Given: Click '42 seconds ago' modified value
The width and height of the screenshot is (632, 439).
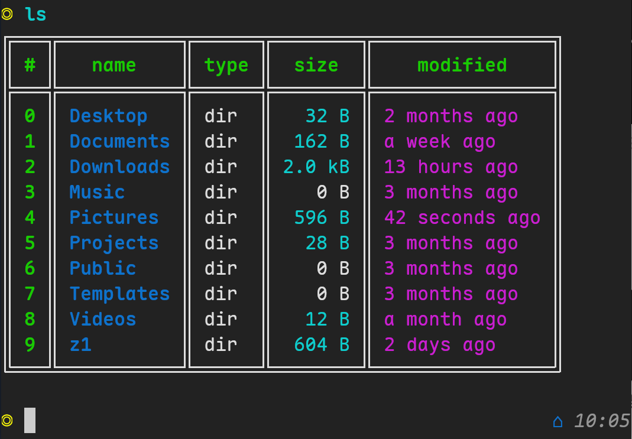Looking at the screenshot, I should (x=462, y=218).
